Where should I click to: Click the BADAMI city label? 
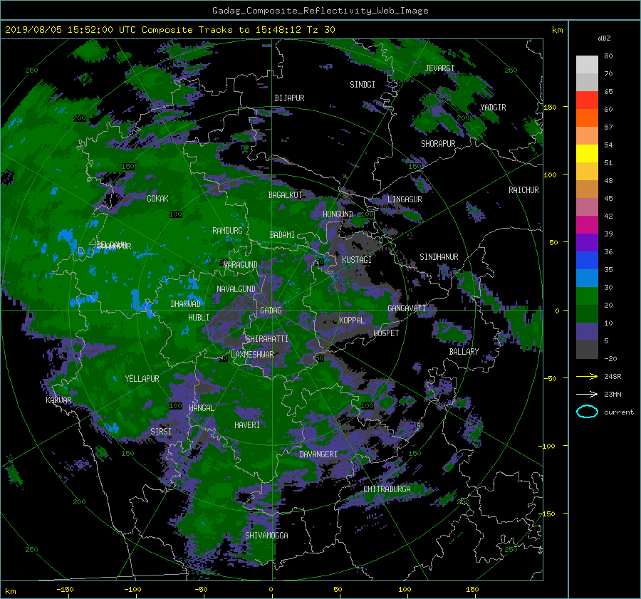(282, 235)
